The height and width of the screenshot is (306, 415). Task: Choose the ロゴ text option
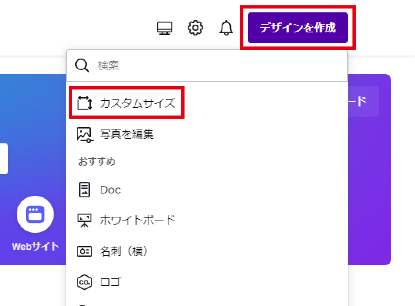tap(110, 282)
